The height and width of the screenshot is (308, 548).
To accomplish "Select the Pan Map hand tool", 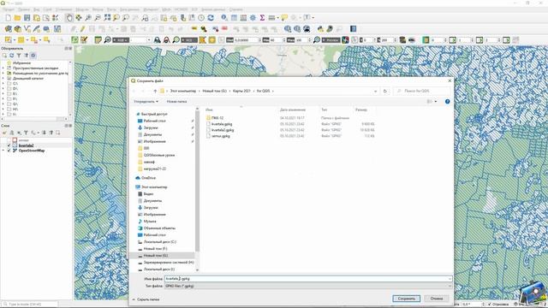I will (x=69, y=18).
